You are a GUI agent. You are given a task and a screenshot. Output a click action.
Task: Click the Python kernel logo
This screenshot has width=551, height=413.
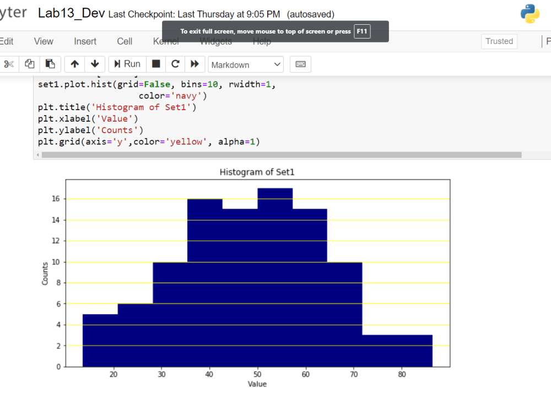530,14
